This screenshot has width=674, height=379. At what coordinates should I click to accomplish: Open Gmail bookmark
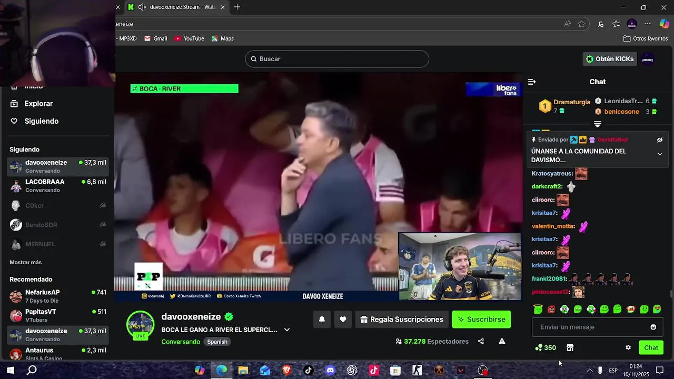pos(156,38)
